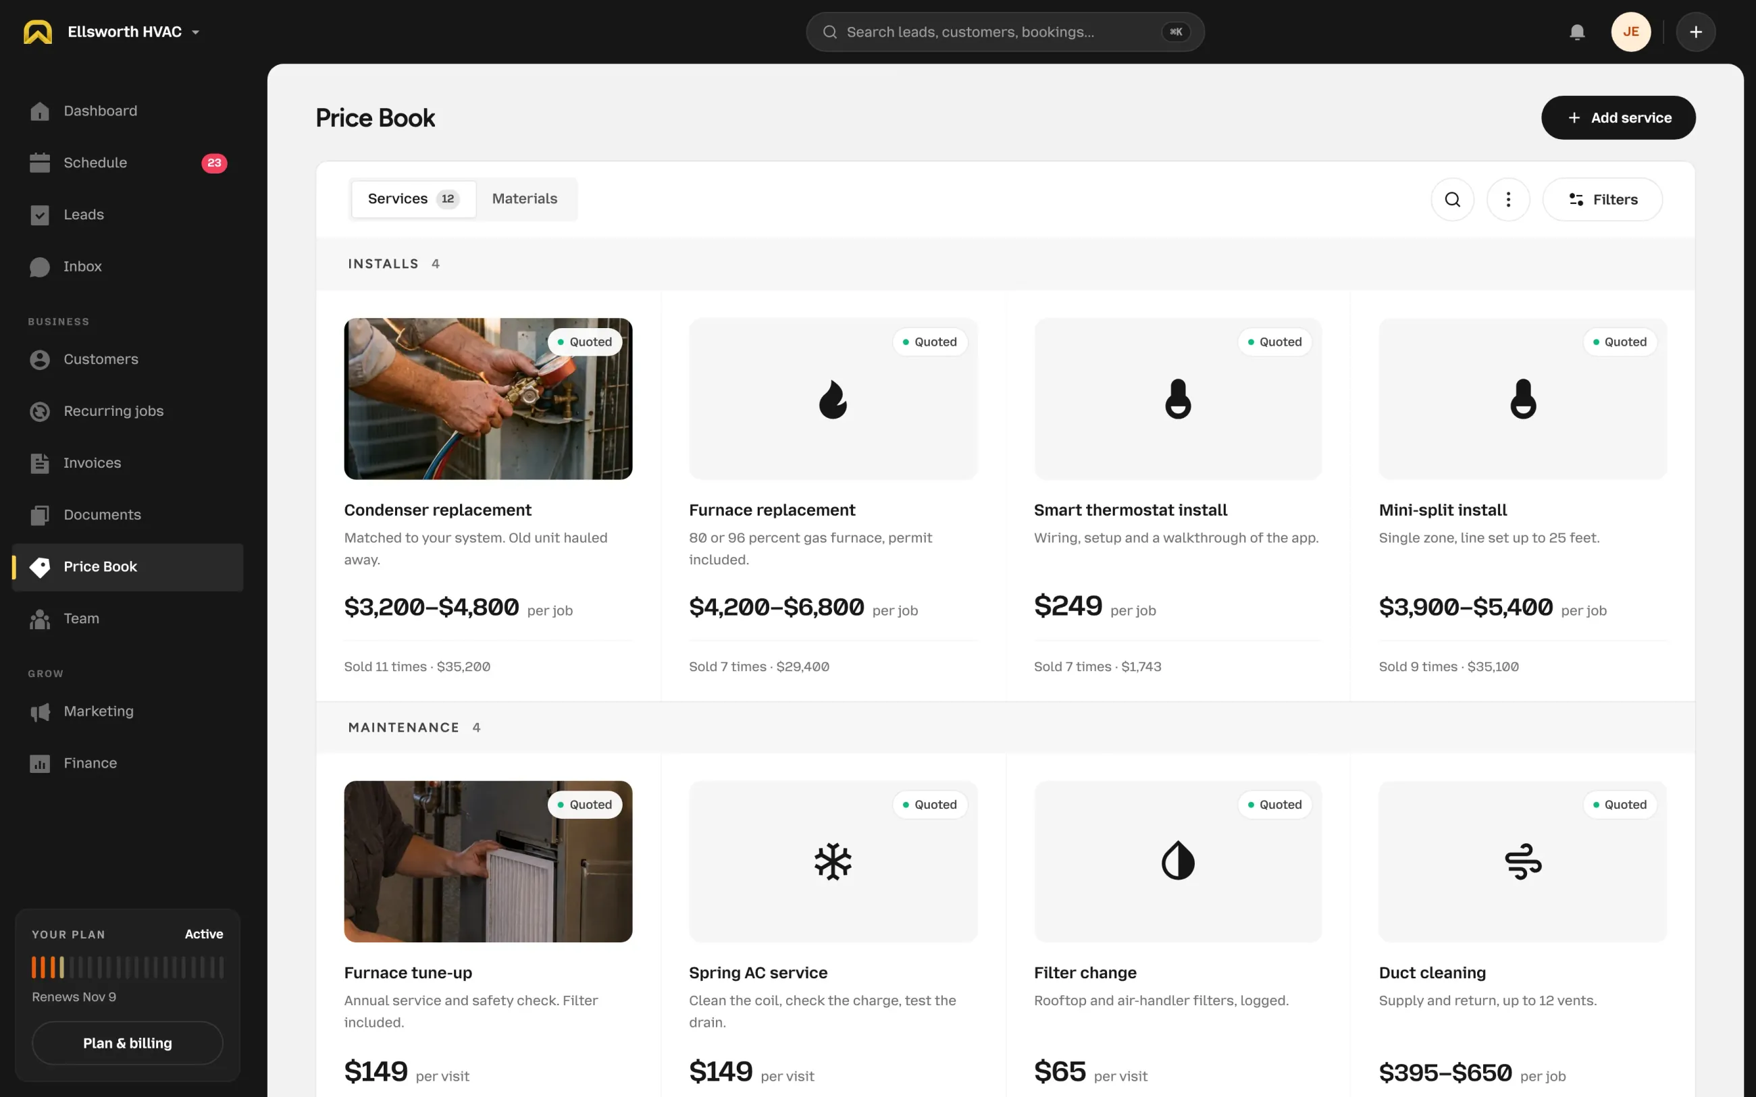Image resolution: width=1756 pixels, height=1097 pixels.
Task: Open the Customers page
Action: click(x=128, y=360)
